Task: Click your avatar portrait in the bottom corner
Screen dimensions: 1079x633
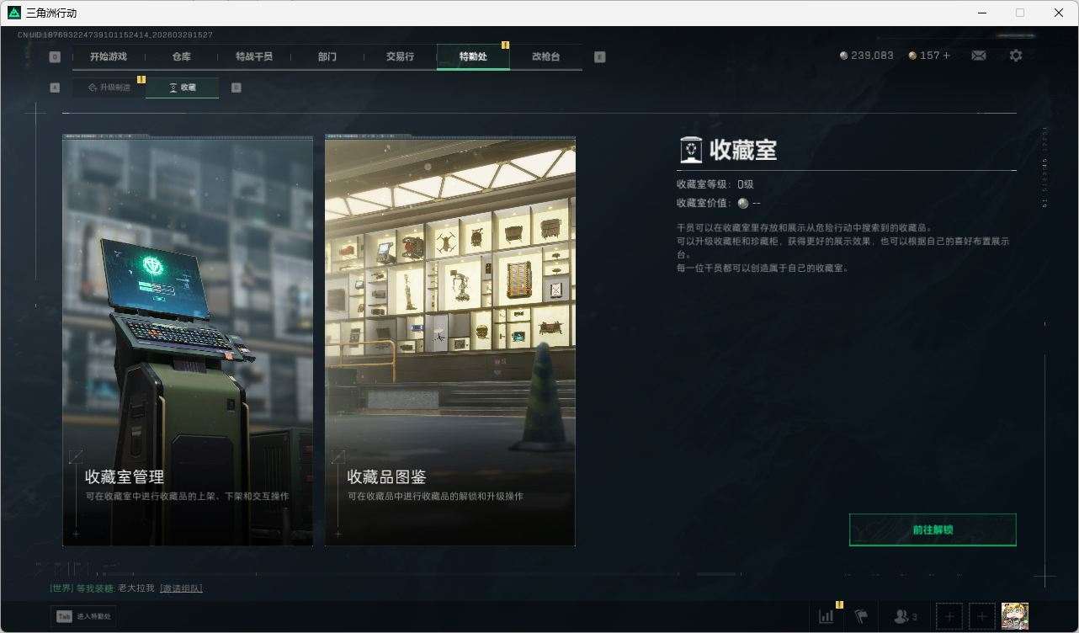Action: point(1015,615)
